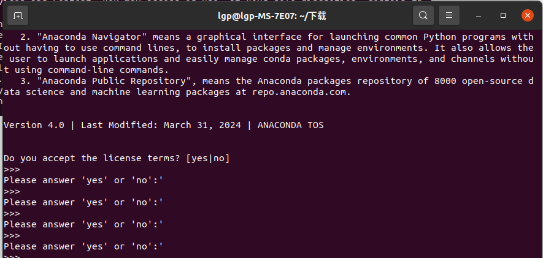
Task: Click the word yes in the [yes|no] prompt
Action: (x=200, y=158)
